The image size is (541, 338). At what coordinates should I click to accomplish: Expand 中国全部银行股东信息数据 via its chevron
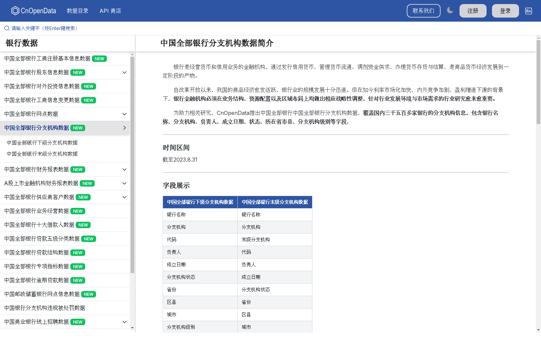pos(124,72)
